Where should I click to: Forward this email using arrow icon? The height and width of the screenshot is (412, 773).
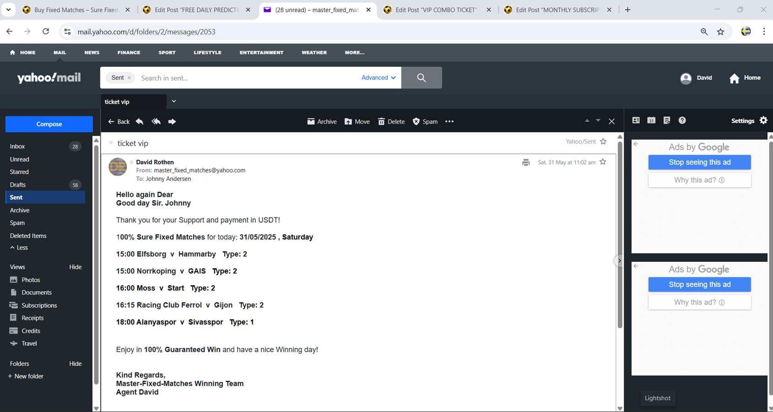pyautogui.click(x=172, y=121)
